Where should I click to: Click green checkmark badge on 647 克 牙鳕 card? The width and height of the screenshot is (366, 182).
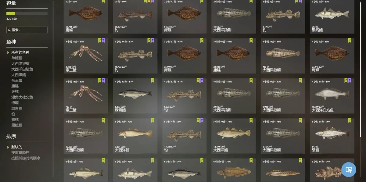(350, 120)
